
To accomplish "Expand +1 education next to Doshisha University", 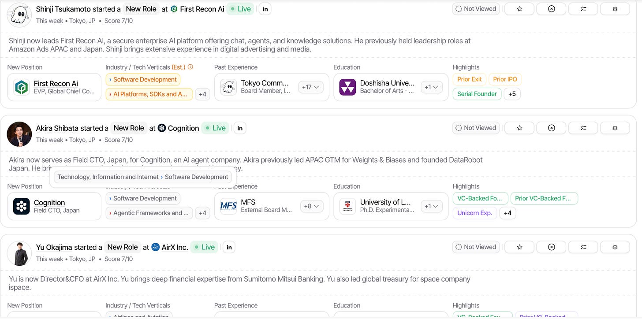I will coord(432,87).
